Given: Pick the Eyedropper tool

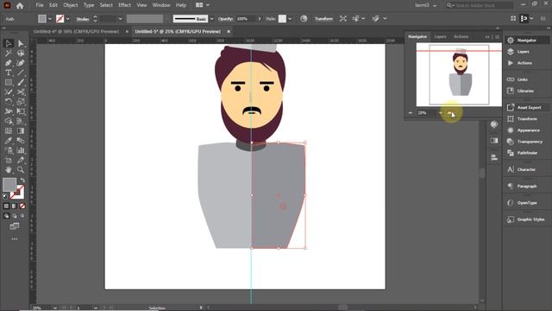Looking at the screenshot, I should (9, 141).
